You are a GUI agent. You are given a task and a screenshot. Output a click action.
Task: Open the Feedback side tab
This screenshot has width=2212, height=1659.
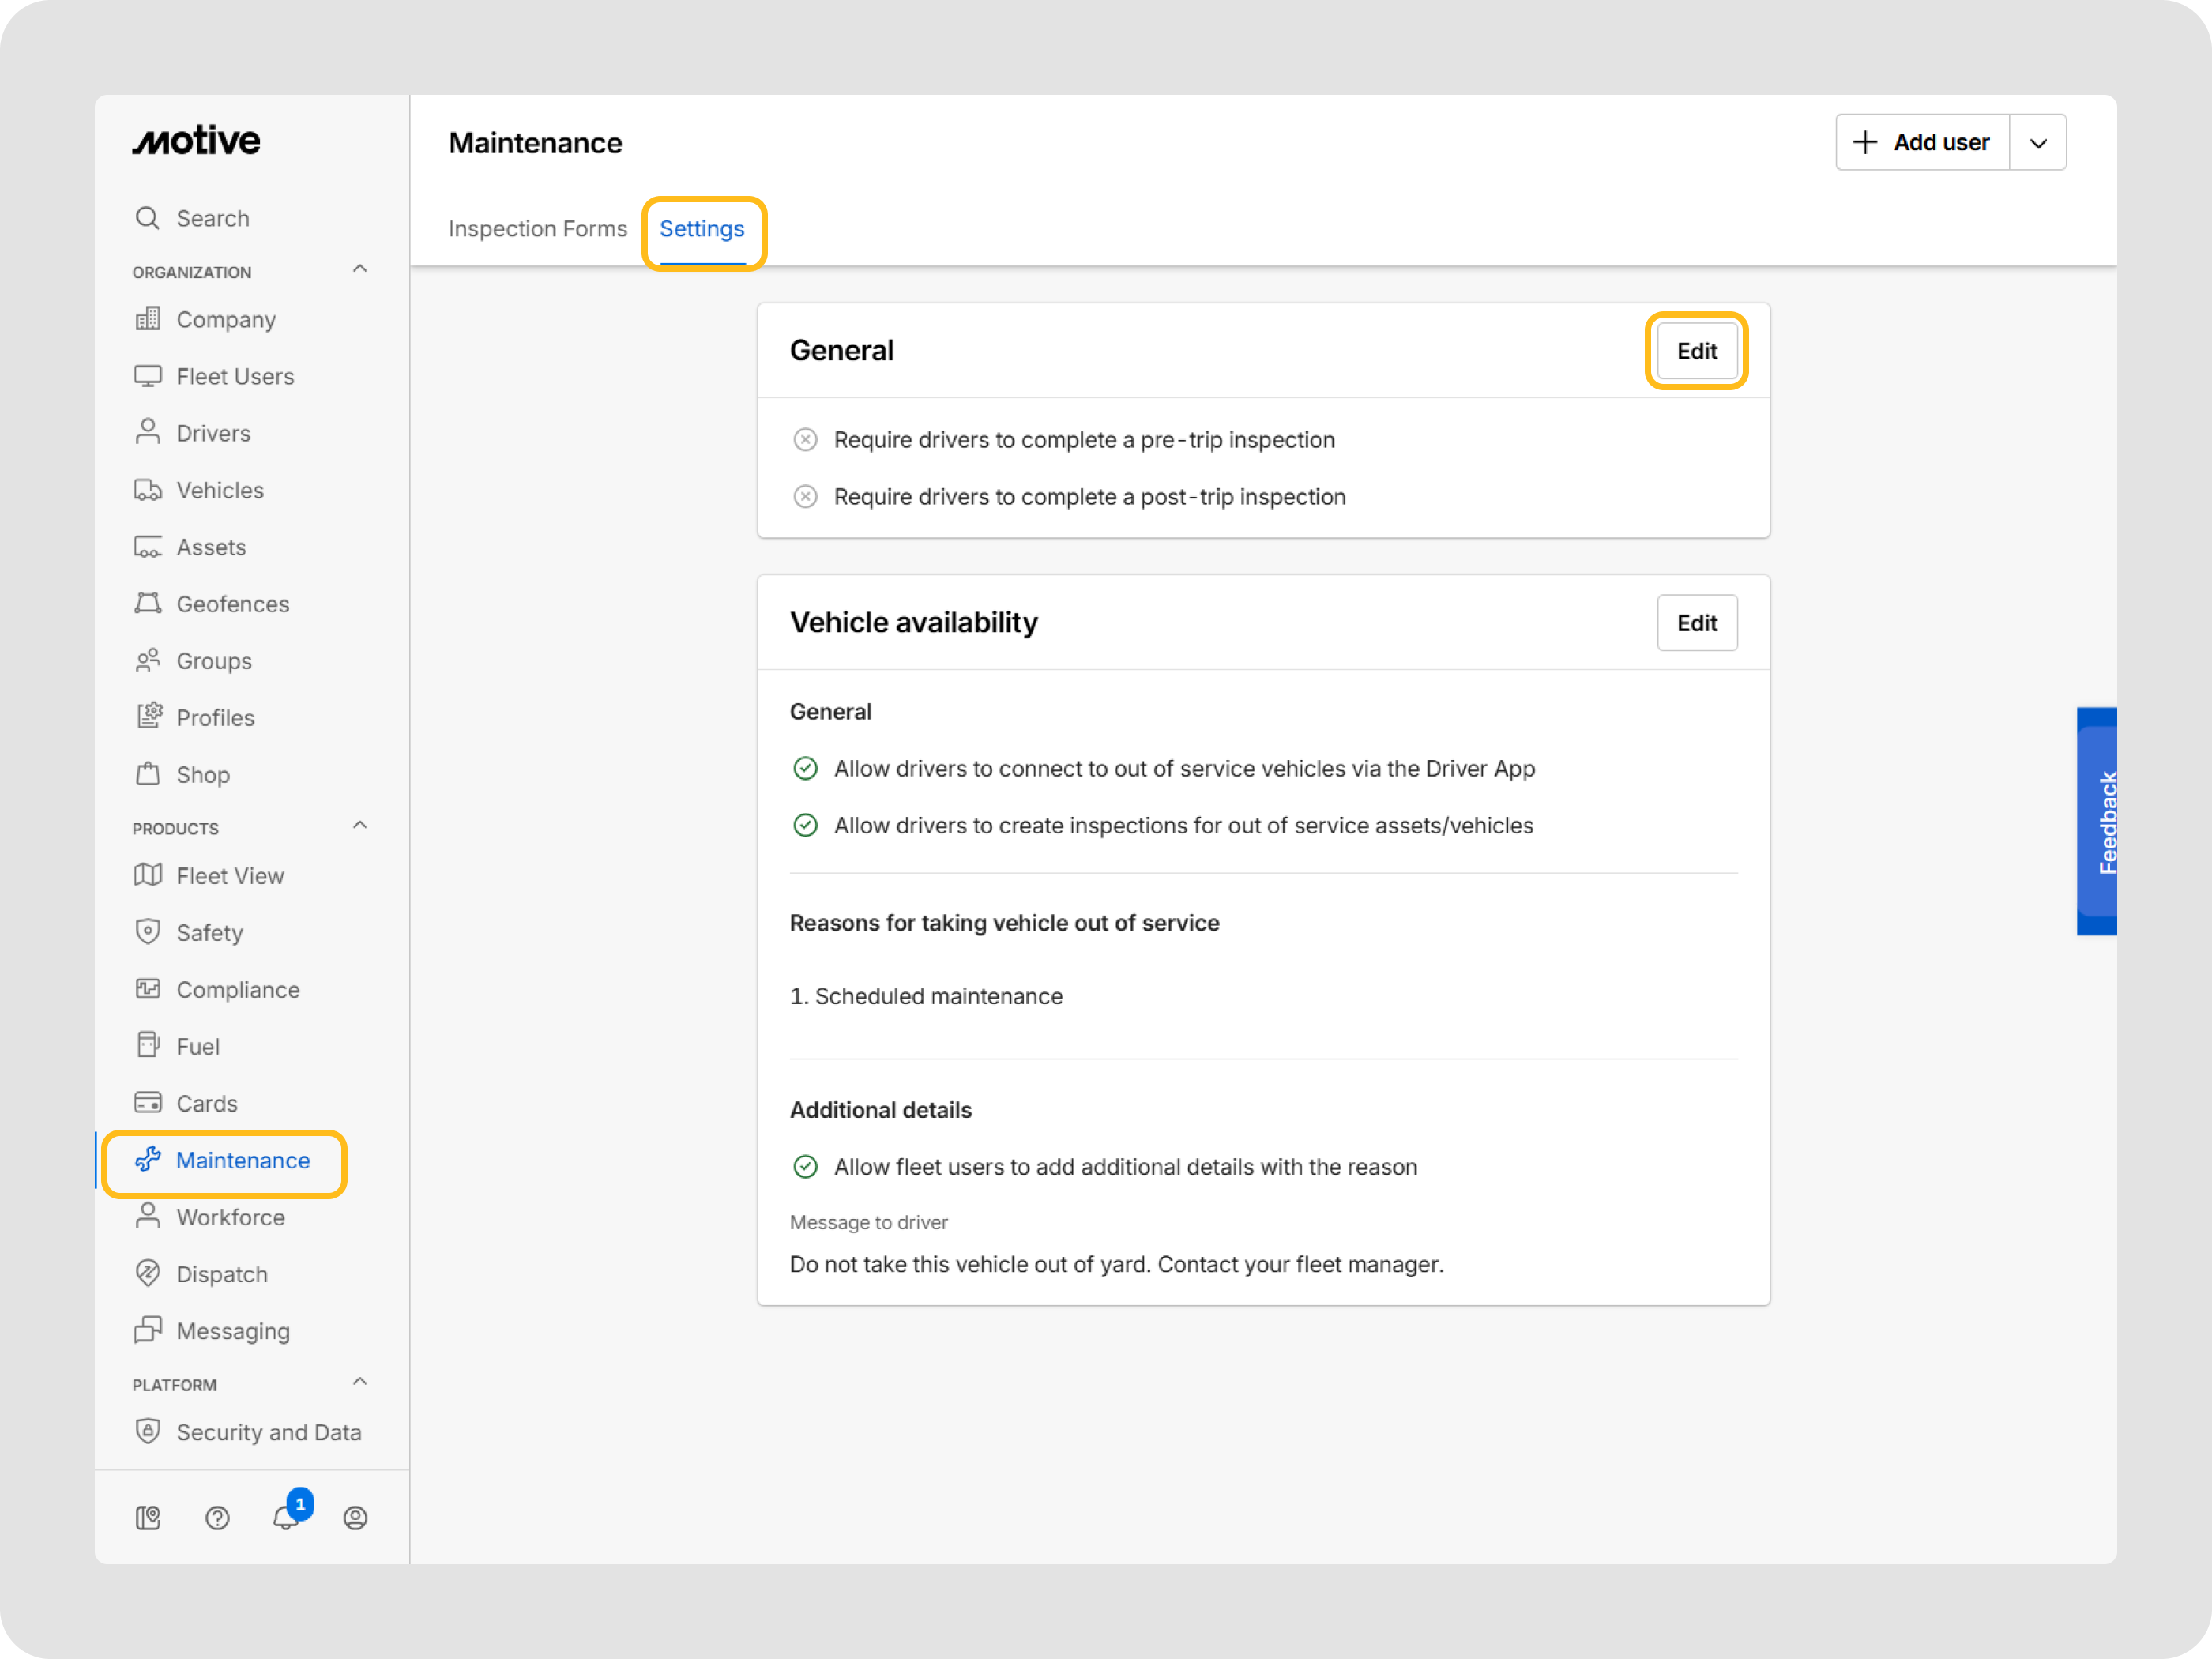2100,822
